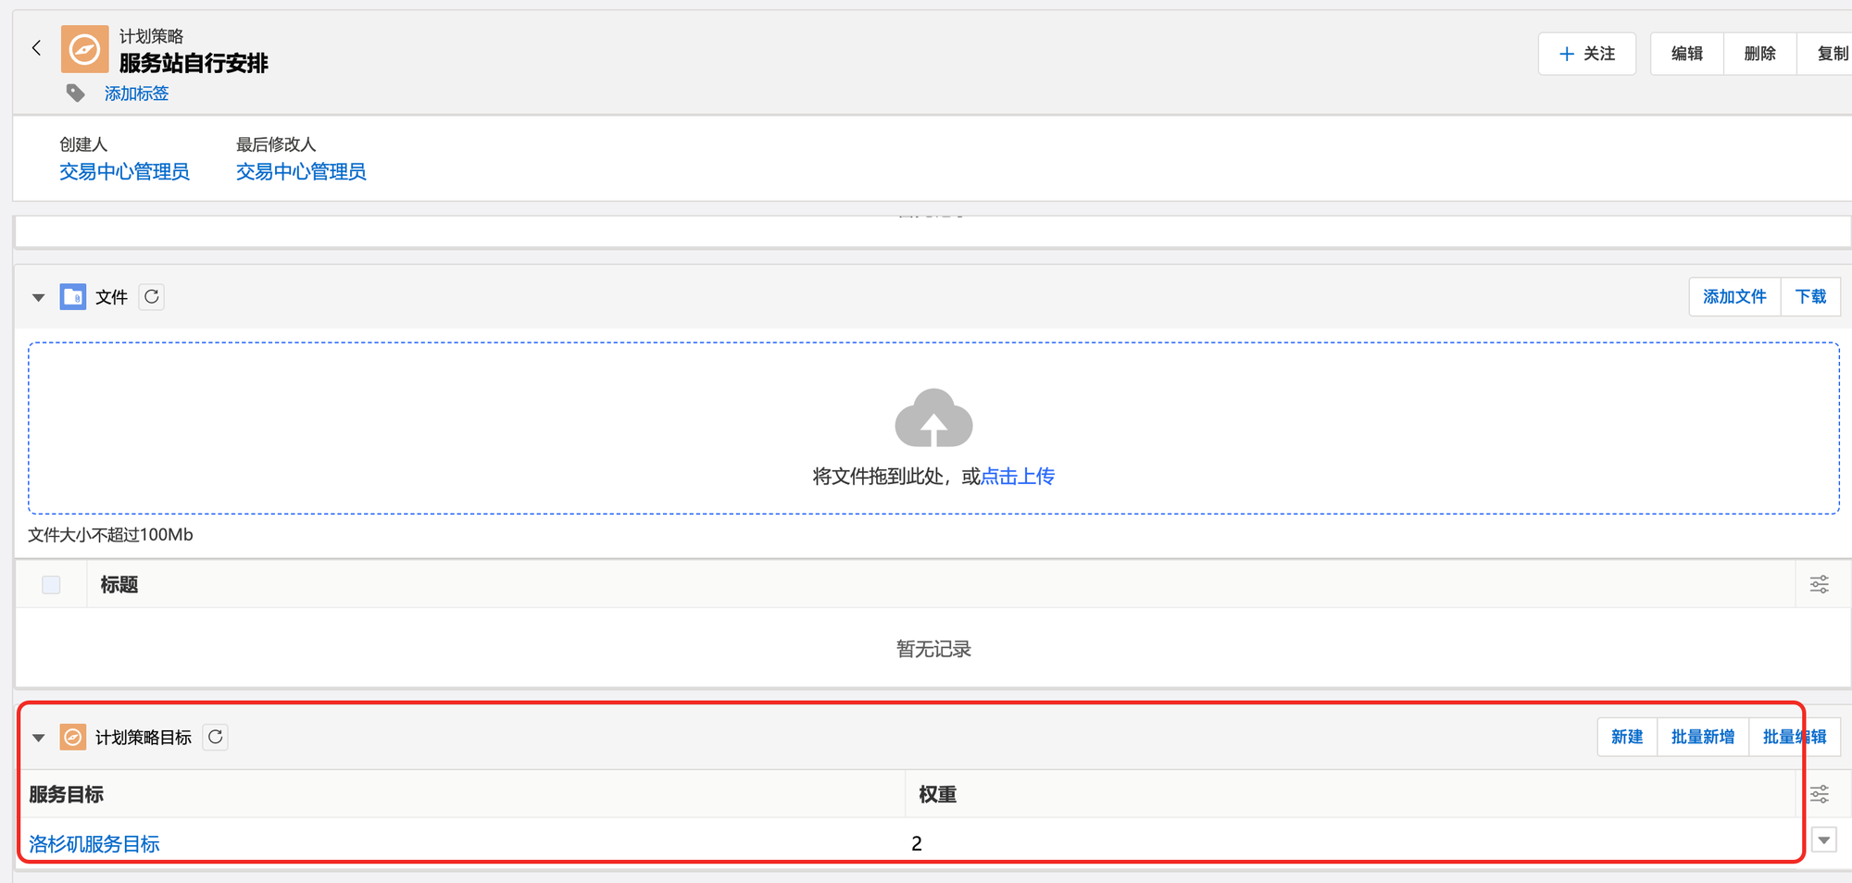Image resolution: width=1852 pixels, height=883 pixels.
Task: Click the orange plan strategy compass icon
Action: (x=84, y=49)
